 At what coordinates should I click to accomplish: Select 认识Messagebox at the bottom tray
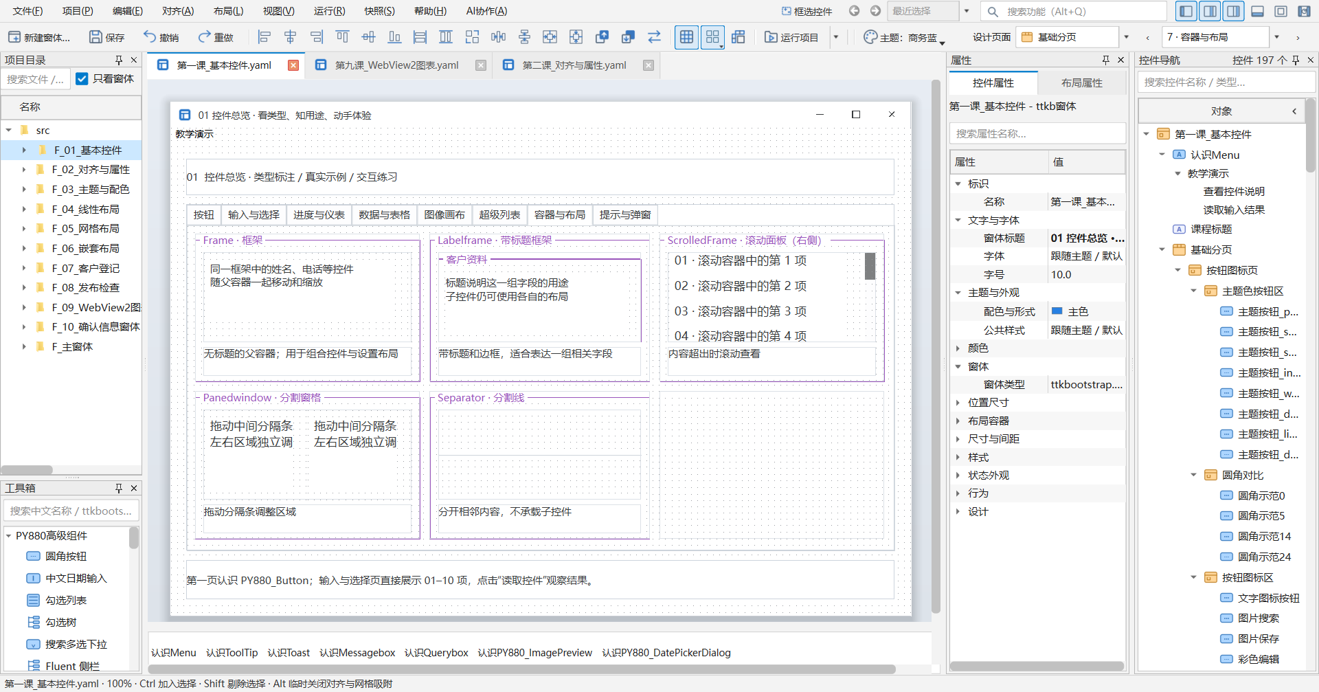click(x=357, y=653)
